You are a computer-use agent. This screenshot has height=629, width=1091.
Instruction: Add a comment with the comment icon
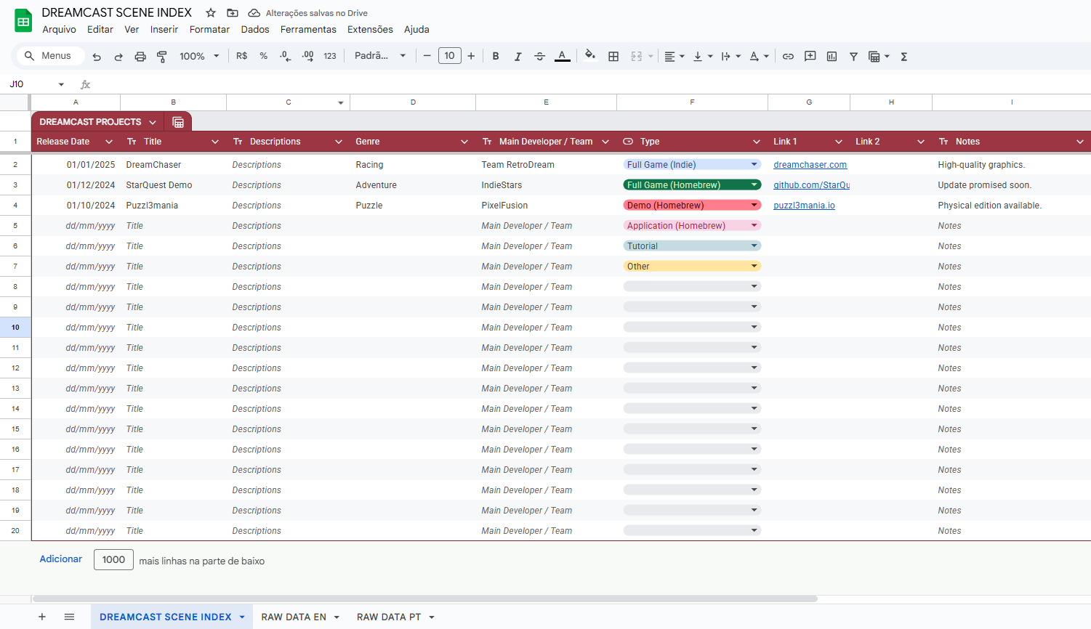click(810, 56)
